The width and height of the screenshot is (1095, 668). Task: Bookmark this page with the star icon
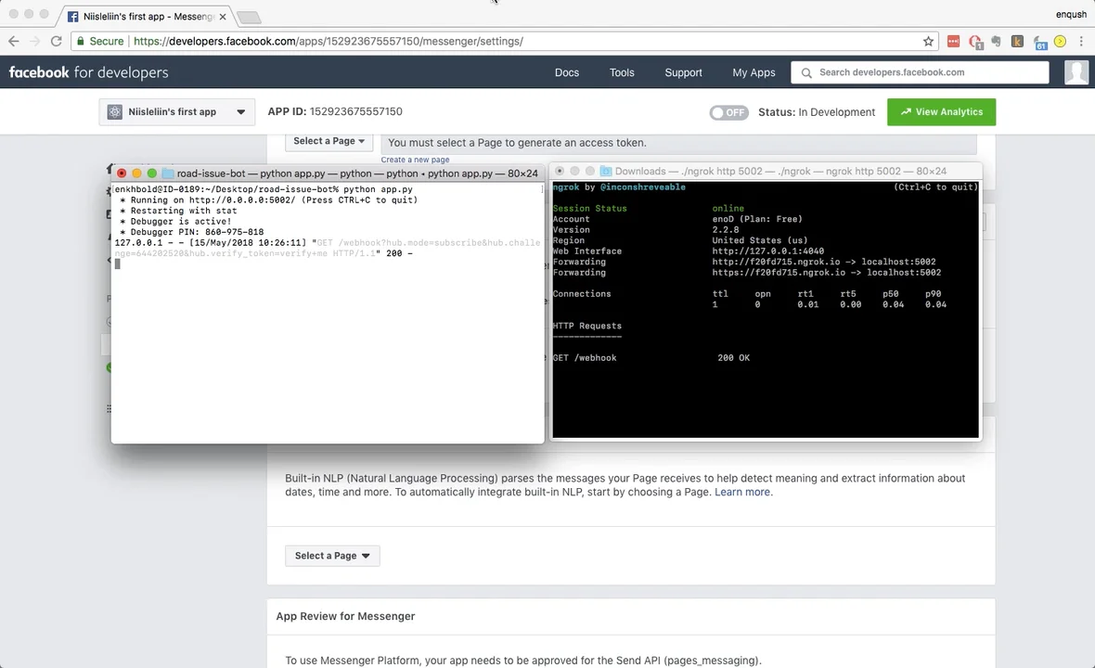tap(928, 41)
